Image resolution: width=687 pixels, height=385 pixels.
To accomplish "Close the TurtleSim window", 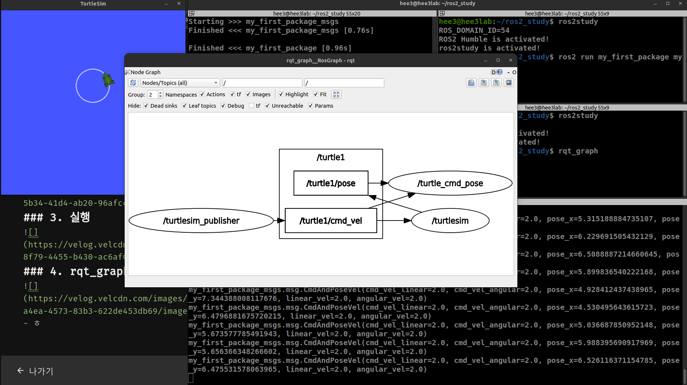I will tap(179, 4).
